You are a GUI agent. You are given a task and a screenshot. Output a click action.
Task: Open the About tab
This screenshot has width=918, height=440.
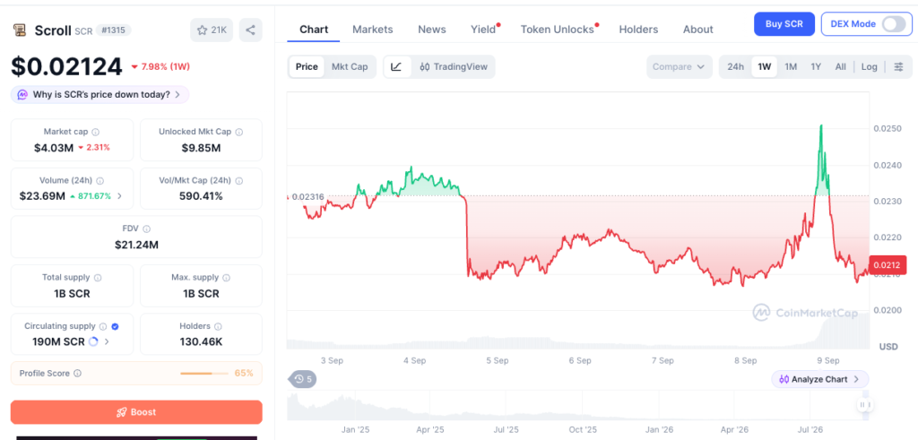[697, 30]
